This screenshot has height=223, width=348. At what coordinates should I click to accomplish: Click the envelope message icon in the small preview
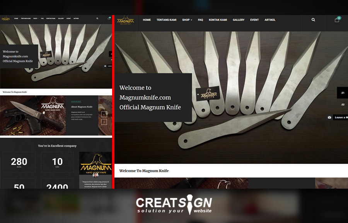(105, 66)
